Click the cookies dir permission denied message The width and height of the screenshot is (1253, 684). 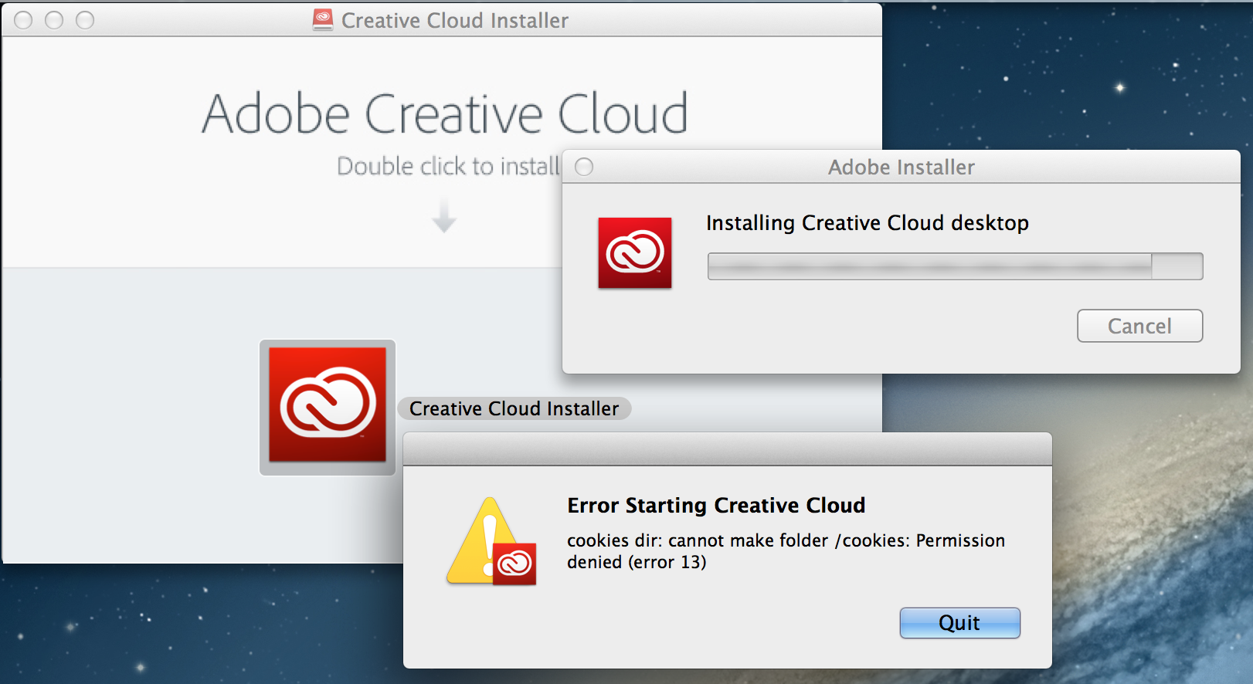786,551
